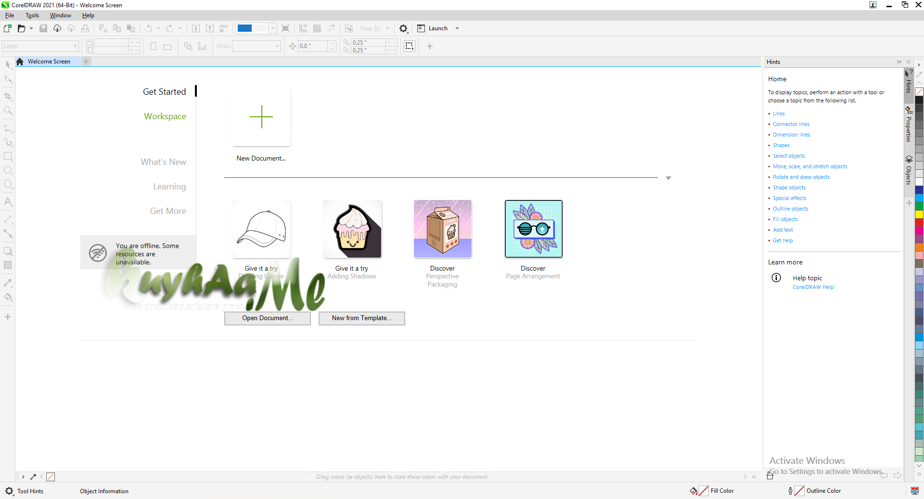The image size is (924, 499).
Task: Select the Objects docker tab
Action: 909,170
